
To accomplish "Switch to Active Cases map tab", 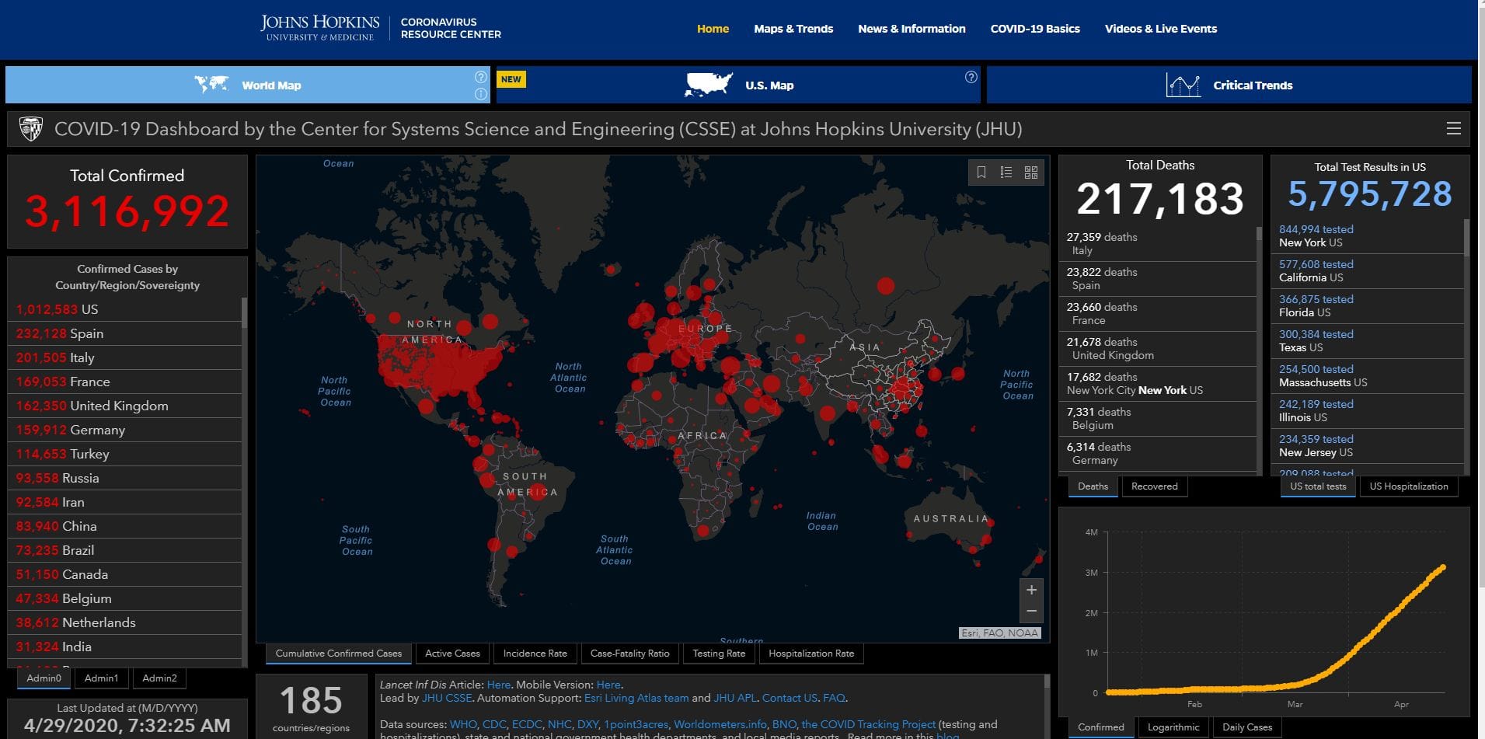I will coord(452,654).
